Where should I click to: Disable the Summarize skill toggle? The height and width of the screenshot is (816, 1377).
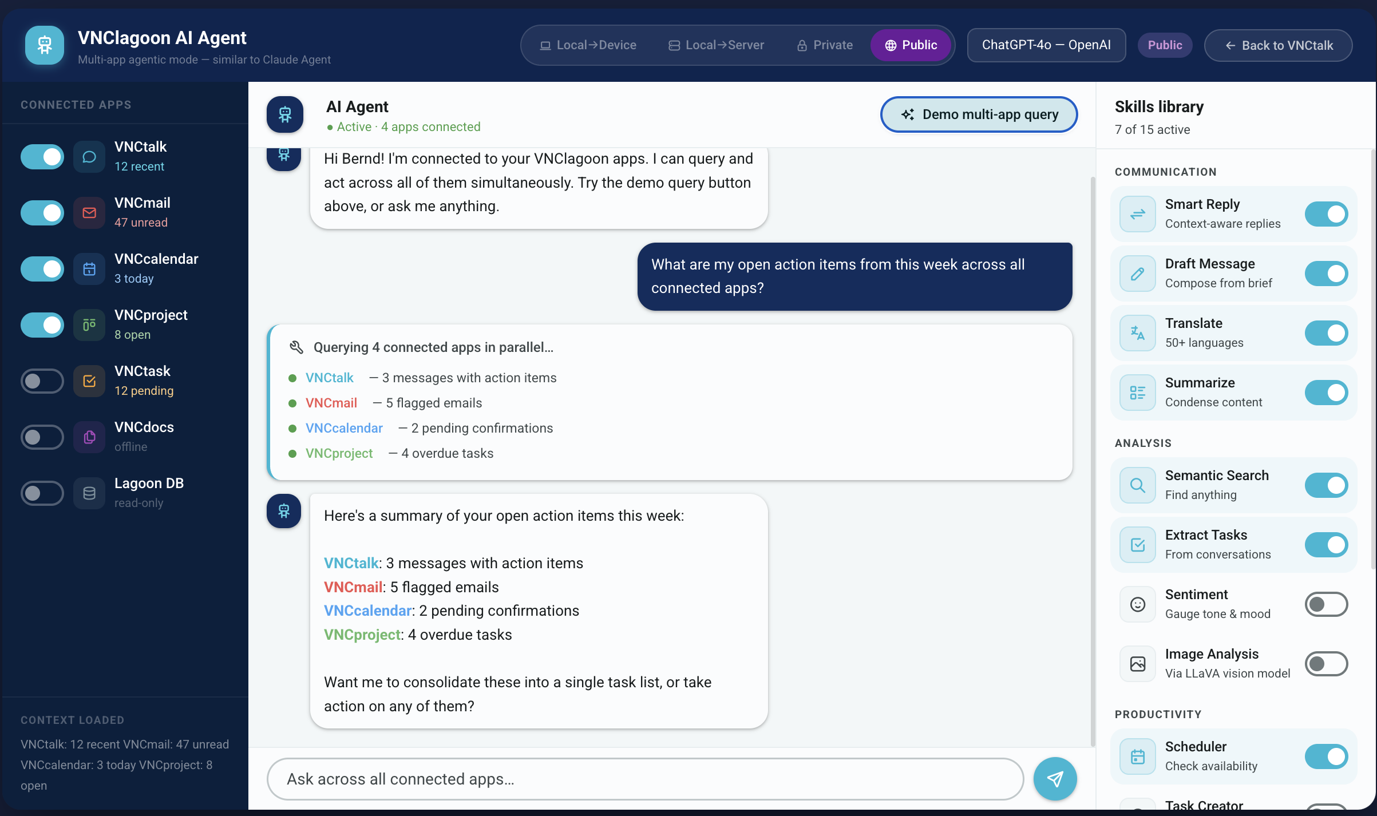pyautogui.click(x=1327, y=393)
